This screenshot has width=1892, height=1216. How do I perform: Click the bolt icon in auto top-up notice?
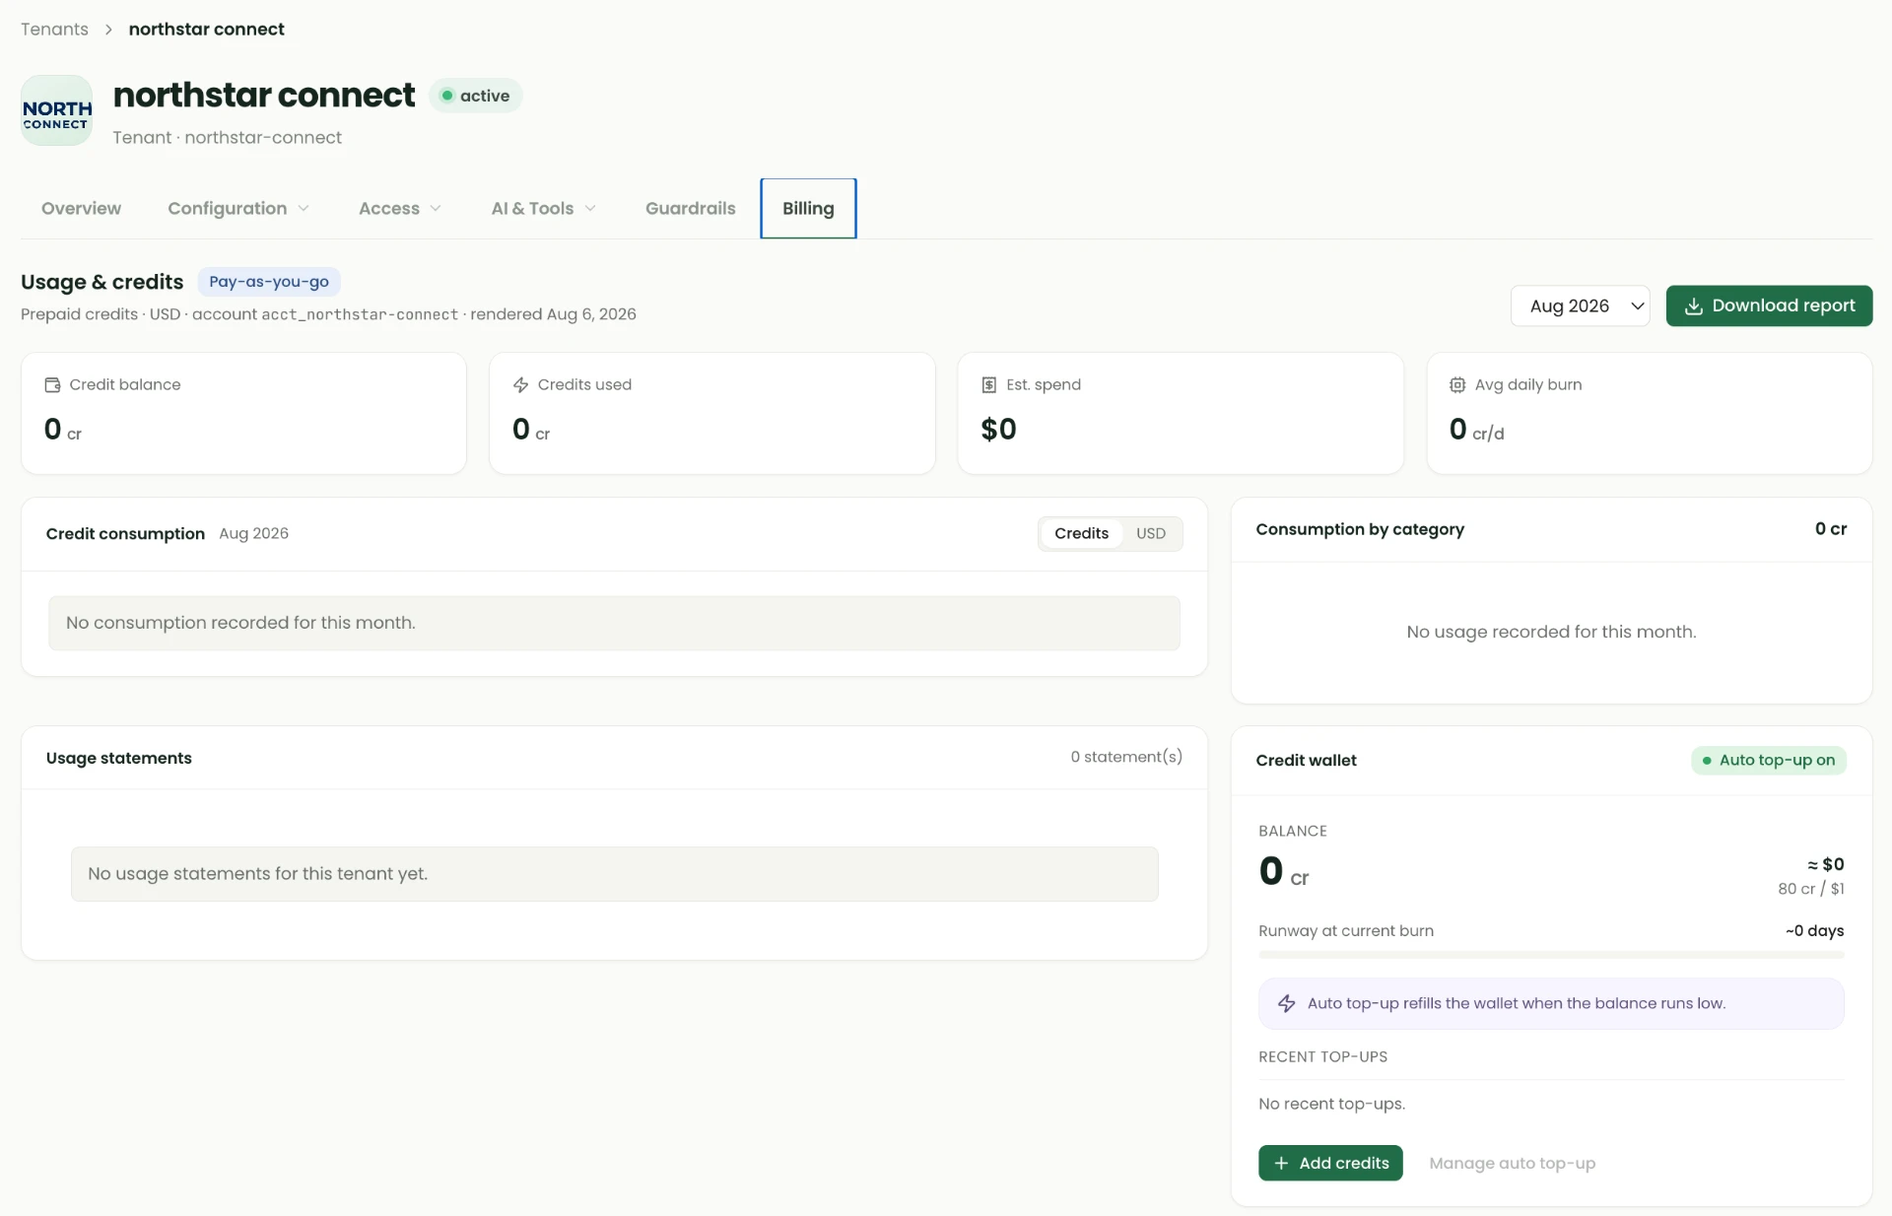point(1287,1003)
